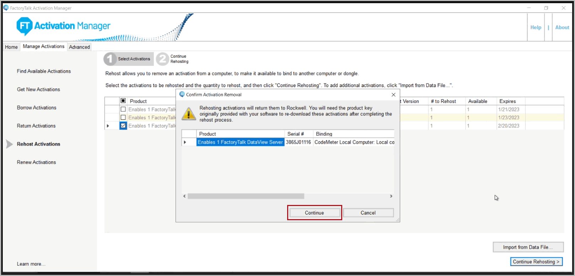Cancel the activation removal dialog
Image resolution: width=575 pixels, height=276 pixels.
click(x=368, y=213)
